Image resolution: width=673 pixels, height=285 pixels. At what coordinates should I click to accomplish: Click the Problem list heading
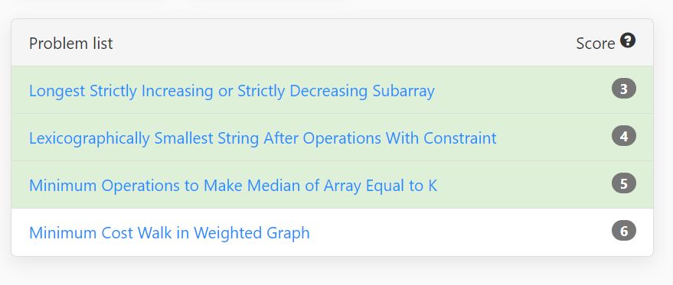point(70,44)
